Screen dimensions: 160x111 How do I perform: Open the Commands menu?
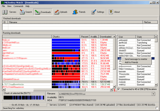pos(18,6)
